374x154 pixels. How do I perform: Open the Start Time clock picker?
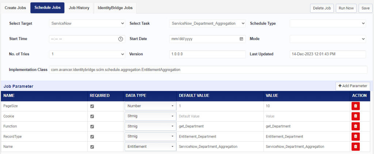121,39
